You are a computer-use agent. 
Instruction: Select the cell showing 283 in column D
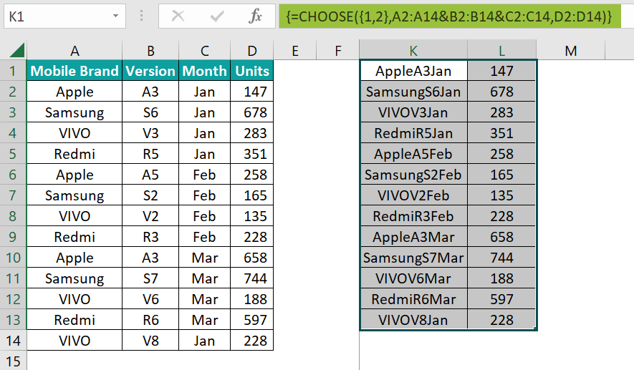pos(252,133)
